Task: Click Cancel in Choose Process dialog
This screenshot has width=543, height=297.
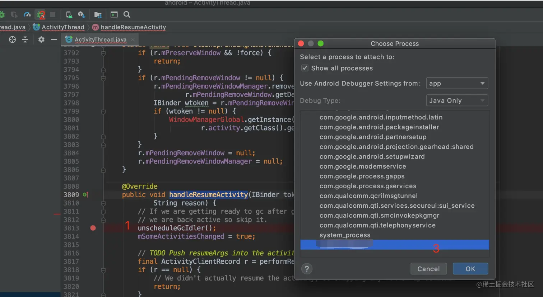Action: coord(428,269)
